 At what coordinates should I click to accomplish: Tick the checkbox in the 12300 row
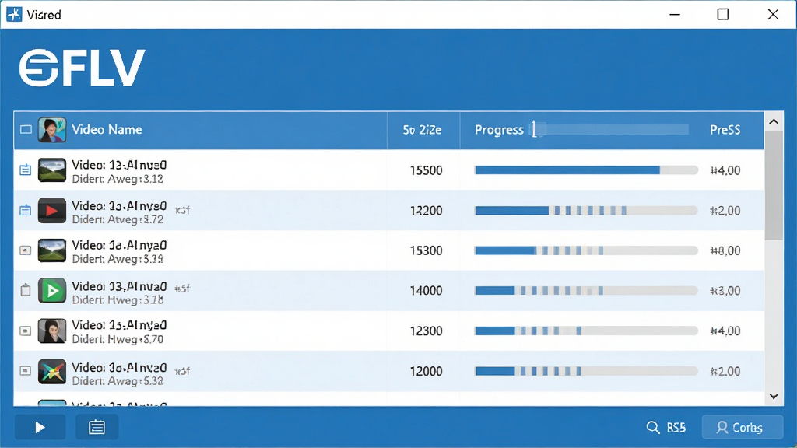(26, 331)
